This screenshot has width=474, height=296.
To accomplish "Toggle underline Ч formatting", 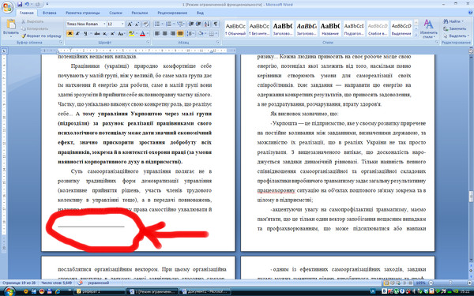I will (85, 33).
